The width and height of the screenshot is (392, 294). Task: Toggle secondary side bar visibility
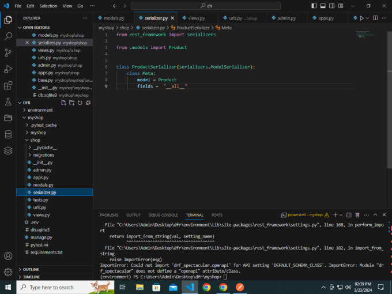coord(331,6)
